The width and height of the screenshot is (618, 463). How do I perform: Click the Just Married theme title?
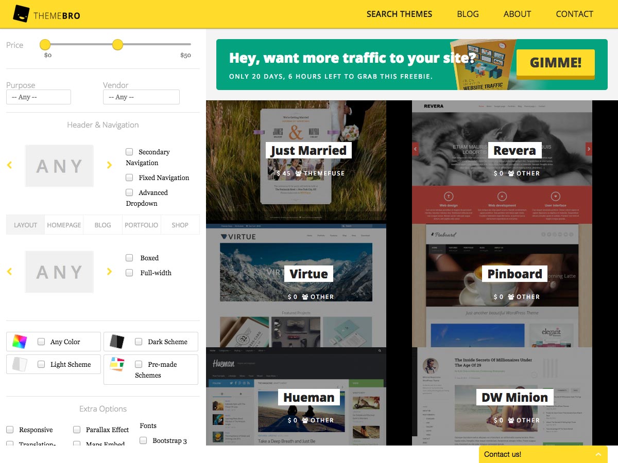308,150
